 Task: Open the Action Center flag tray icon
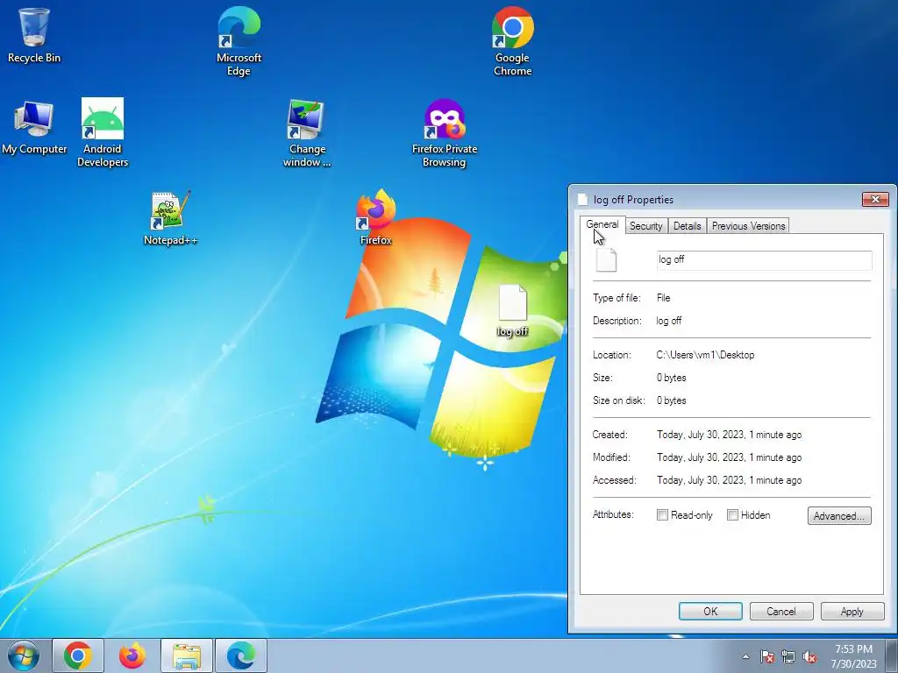click(x=767, y=656)
